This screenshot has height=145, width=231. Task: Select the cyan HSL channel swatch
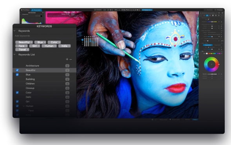coord(215,54)
